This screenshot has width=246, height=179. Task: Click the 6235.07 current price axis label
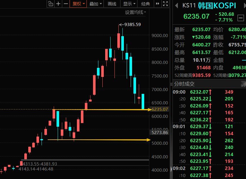[159, 109]
